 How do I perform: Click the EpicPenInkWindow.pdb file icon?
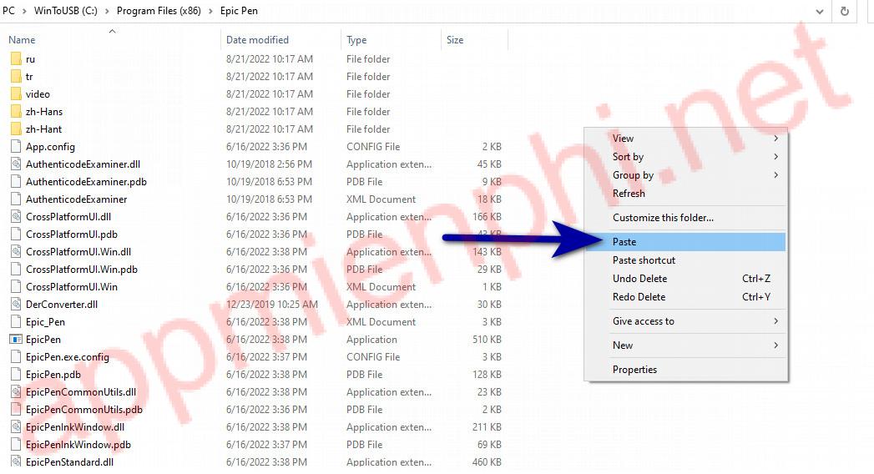tap(16, 445)
